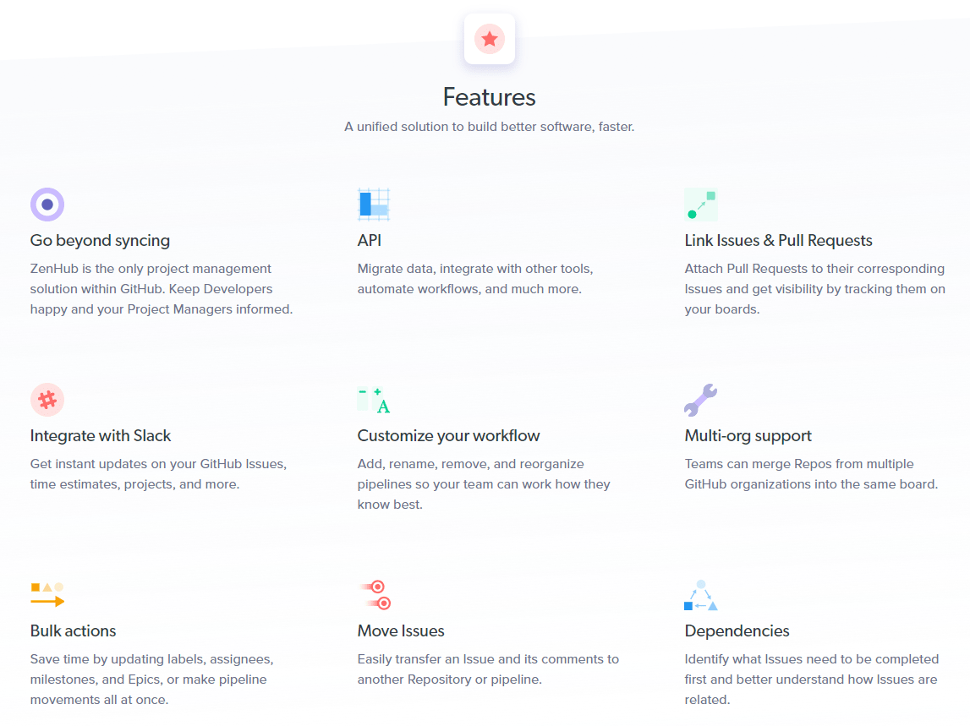Open the Dependencies heading

[737, 630]
